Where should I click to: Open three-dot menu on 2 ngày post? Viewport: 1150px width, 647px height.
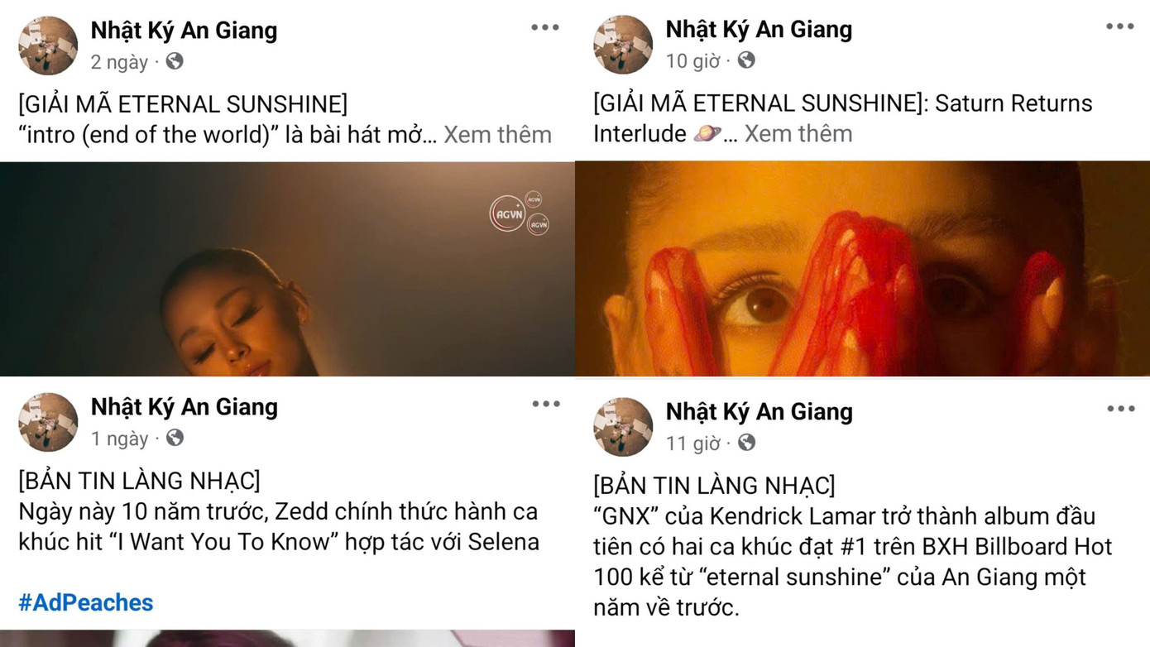coord(545,27)
